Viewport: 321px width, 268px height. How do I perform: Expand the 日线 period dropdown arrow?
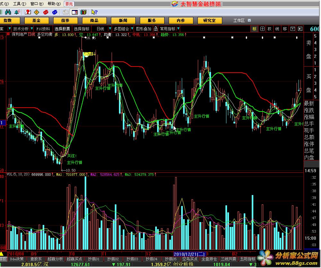coord(110,29)
